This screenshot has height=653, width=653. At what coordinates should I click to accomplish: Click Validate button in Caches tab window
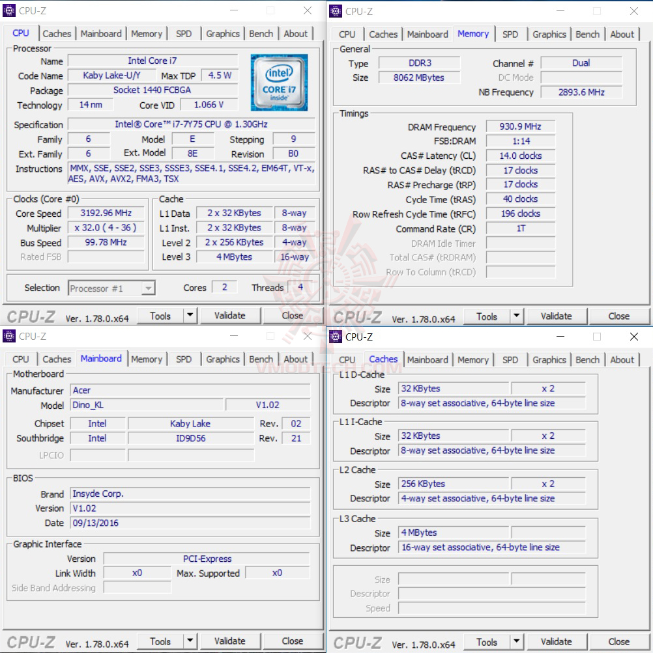[557, 642]
